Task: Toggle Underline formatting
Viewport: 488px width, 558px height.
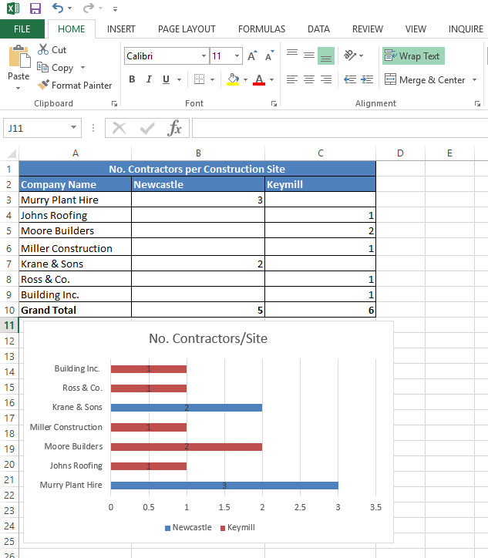Action: 166,79
